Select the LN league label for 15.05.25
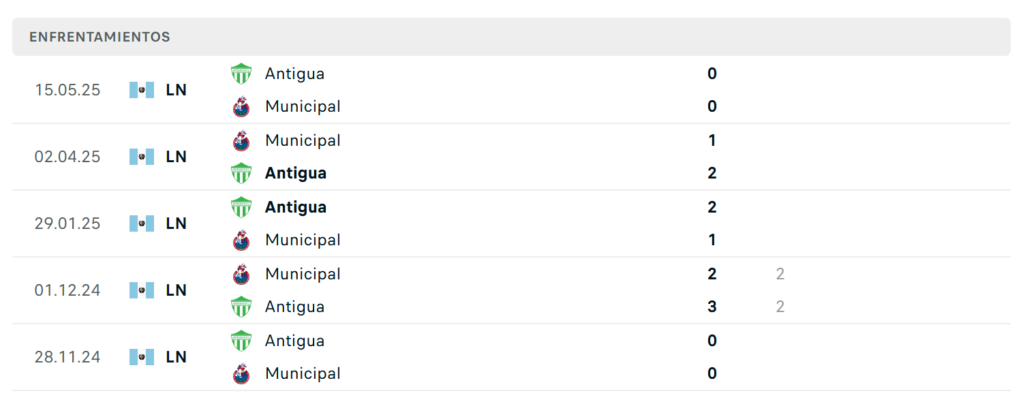Image resolution: width=1021 pixels, height=402 pixels. click(x=176, y=90)
